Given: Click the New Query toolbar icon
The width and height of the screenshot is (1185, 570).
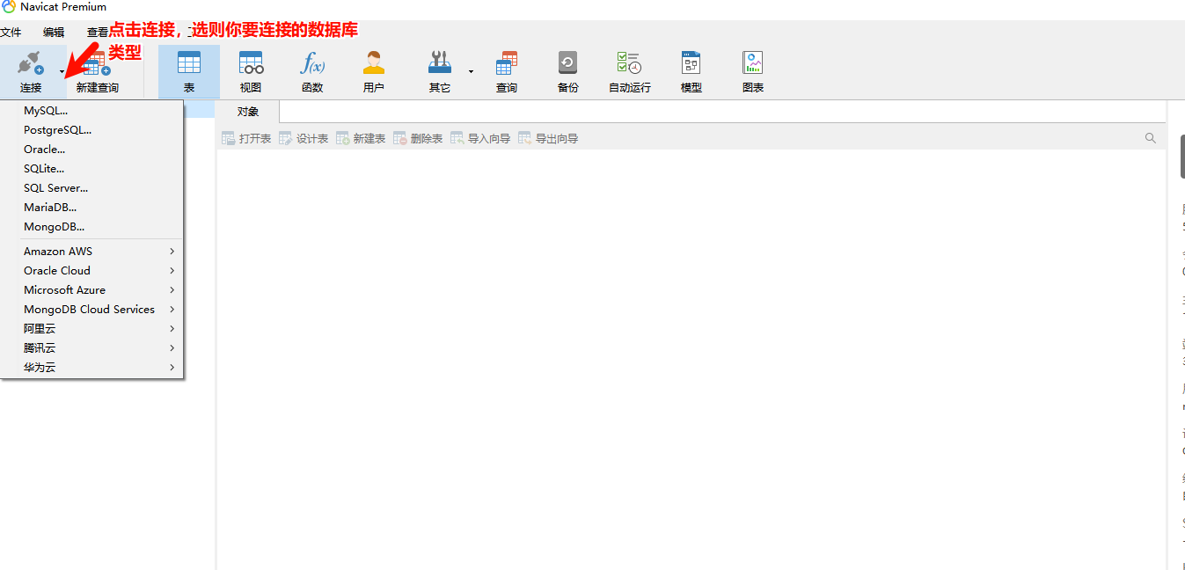Looking at the screenshot, I should coord(97,63).
